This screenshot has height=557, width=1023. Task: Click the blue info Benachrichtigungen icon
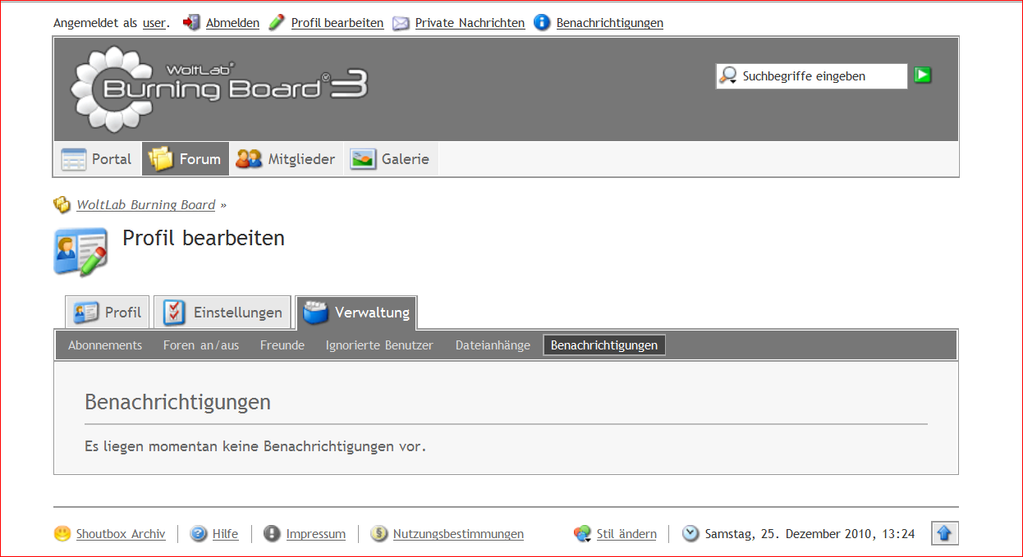click(x=542, y=23)
